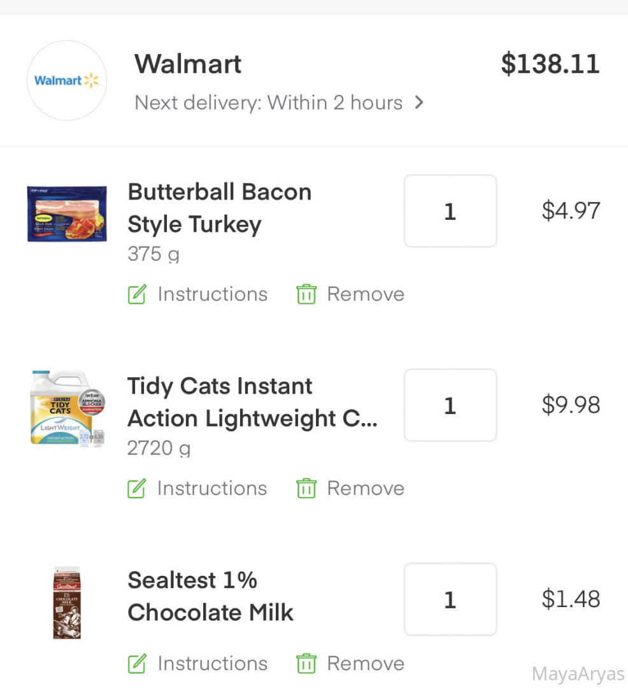
Task: Open Butterball Bacon Style Turkey product image
Action: [x=67, y=214]
